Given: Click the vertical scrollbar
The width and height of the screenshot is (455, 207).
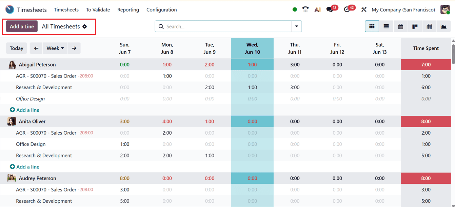Looking at the screenshot, I should [x=453, y=54].
